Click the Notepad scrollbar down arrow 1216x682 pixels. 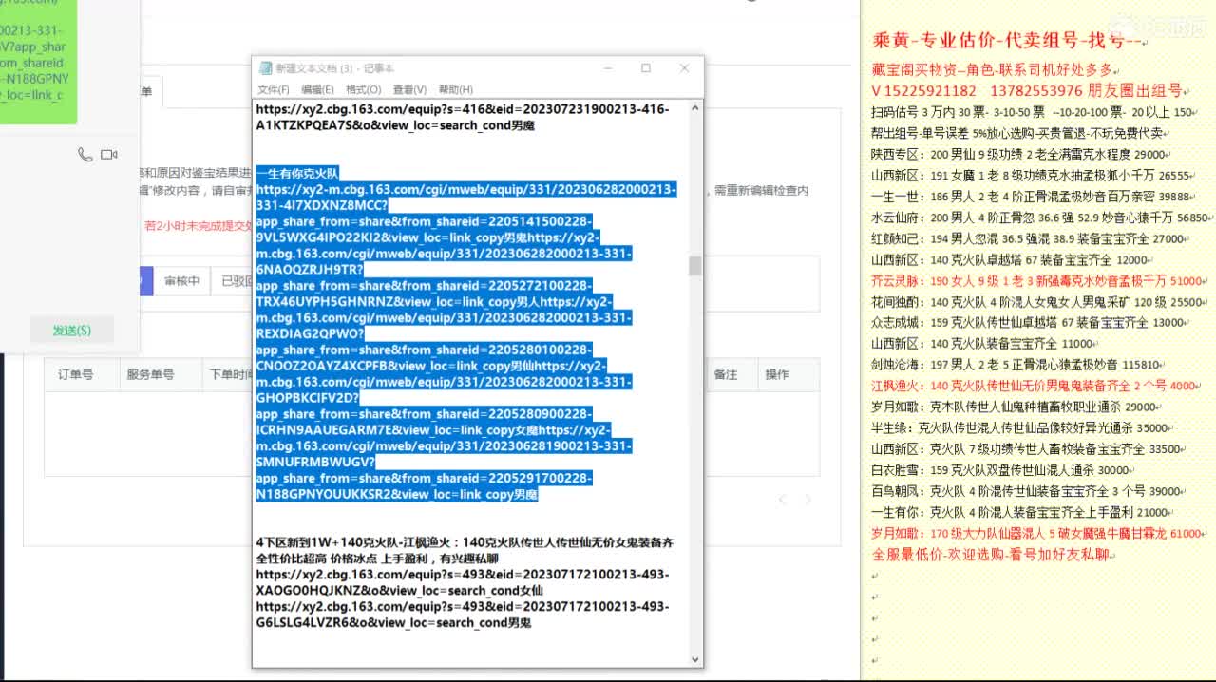[x=695, y=658]
